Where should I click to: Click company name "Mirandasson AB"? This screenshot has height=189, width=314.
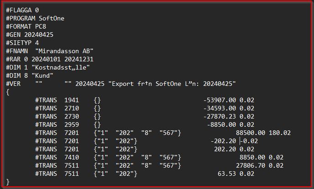pyautogui.click(x=64, y=51)
